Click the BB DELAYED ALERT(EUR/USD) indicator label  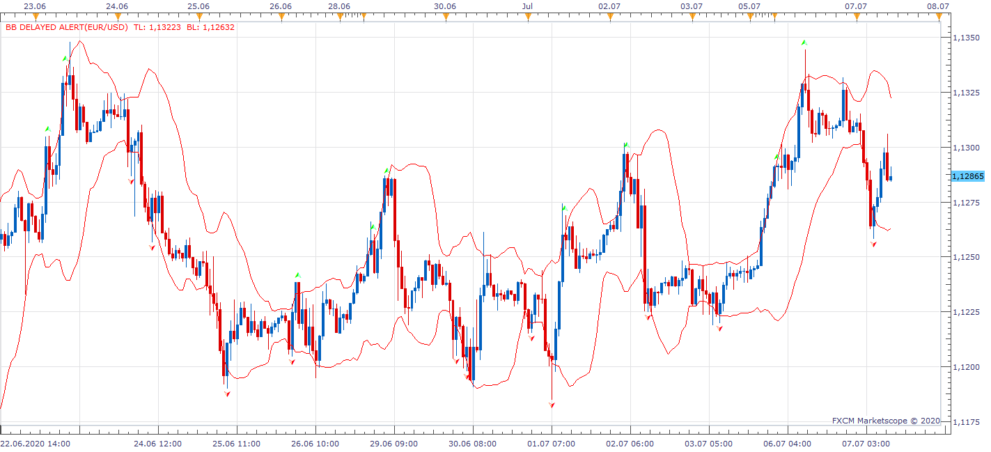point(66,27)
